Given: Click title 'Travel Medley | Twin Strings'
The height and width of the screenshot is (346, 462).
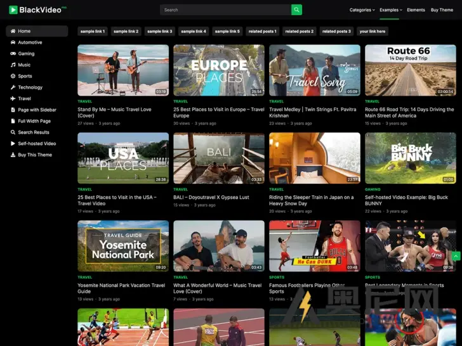Looking at the screenshot, I should click(x=313, y=112).
